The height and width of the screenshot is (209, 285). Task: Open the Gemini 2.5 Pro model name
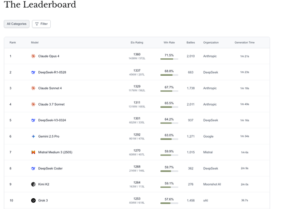[49, 136]
